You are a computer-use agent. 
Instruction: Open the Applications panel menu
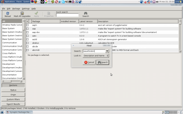coord(10,2)
